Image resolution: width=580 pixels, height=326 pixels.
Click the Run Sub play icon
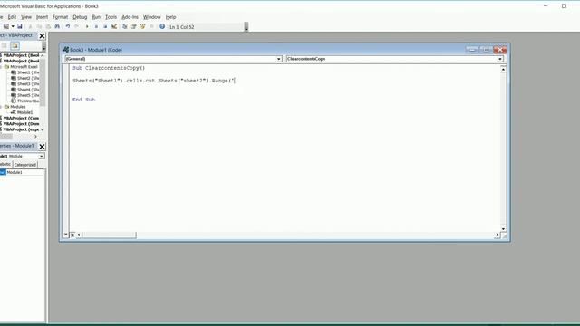pyautogui.click(x=87, y=26)
